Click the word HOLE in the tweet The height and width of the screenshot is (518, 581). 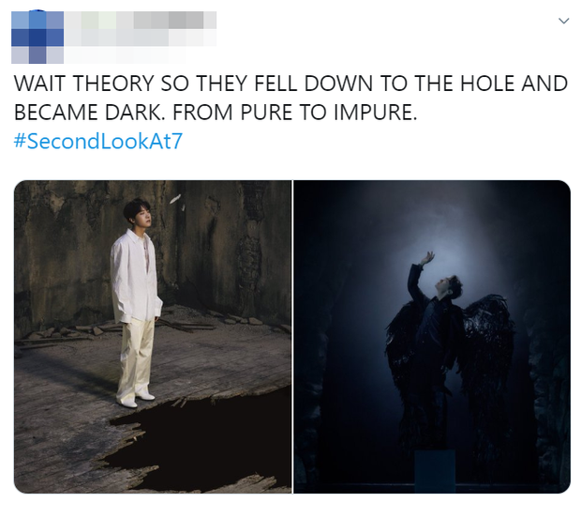coord(487,84)
